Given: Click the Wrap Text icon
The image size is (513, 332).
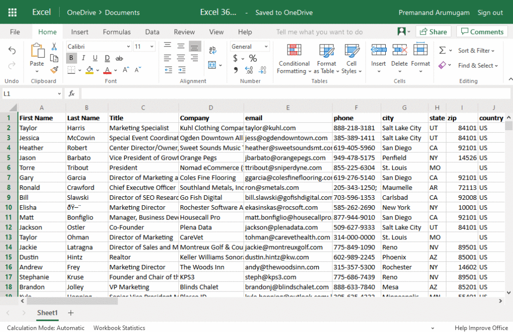Looking at the screenshot, I should [212, 50].
